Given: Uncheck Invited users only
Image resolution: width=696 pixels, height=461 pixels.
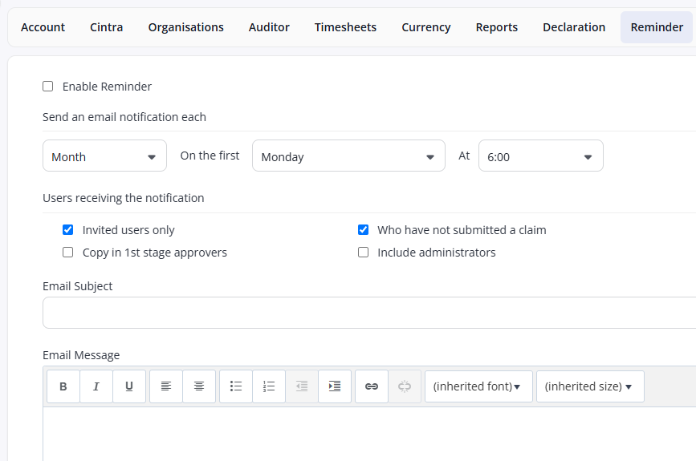Looking at the screenshot, I should (68, 229).
